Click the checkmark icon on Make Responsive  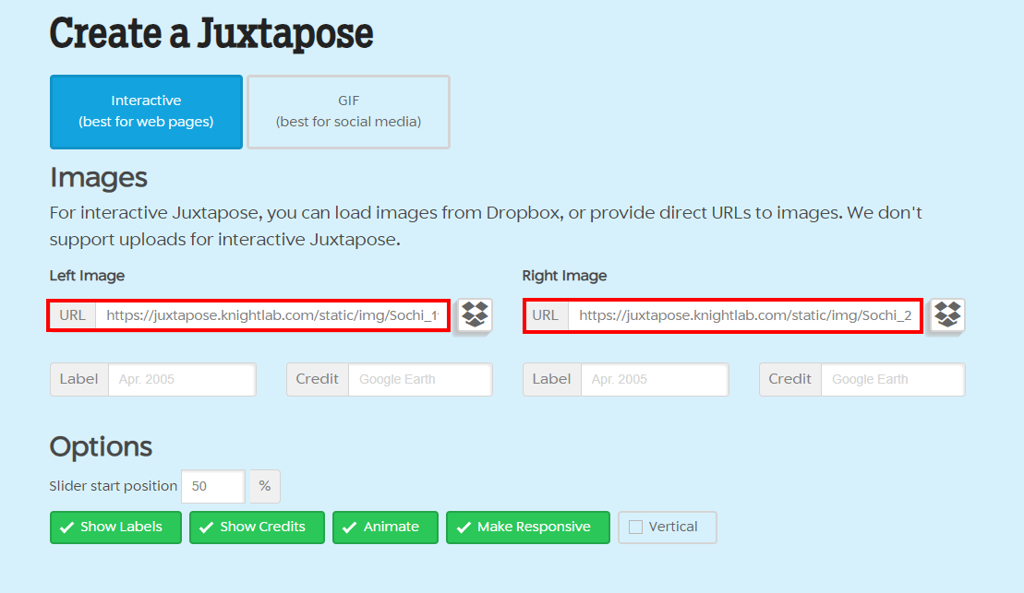point(463,528)
